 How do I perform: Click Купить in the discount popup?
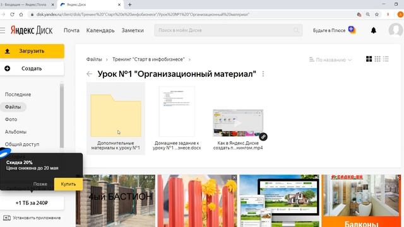pyautogui.click(x=68, y=184)
